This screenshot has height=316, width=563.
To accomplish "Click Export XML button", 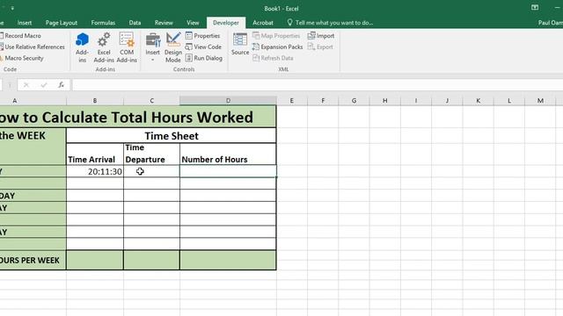I will (x=320, y=47).
